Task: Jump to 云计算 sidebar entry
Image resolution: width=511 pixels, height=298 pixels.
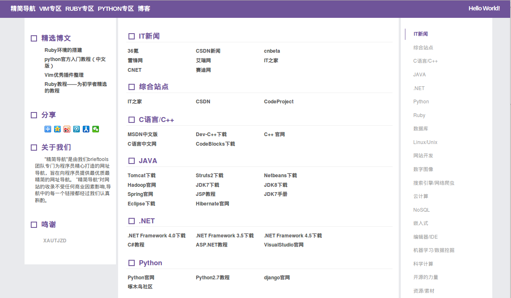Action: [421, 196]
